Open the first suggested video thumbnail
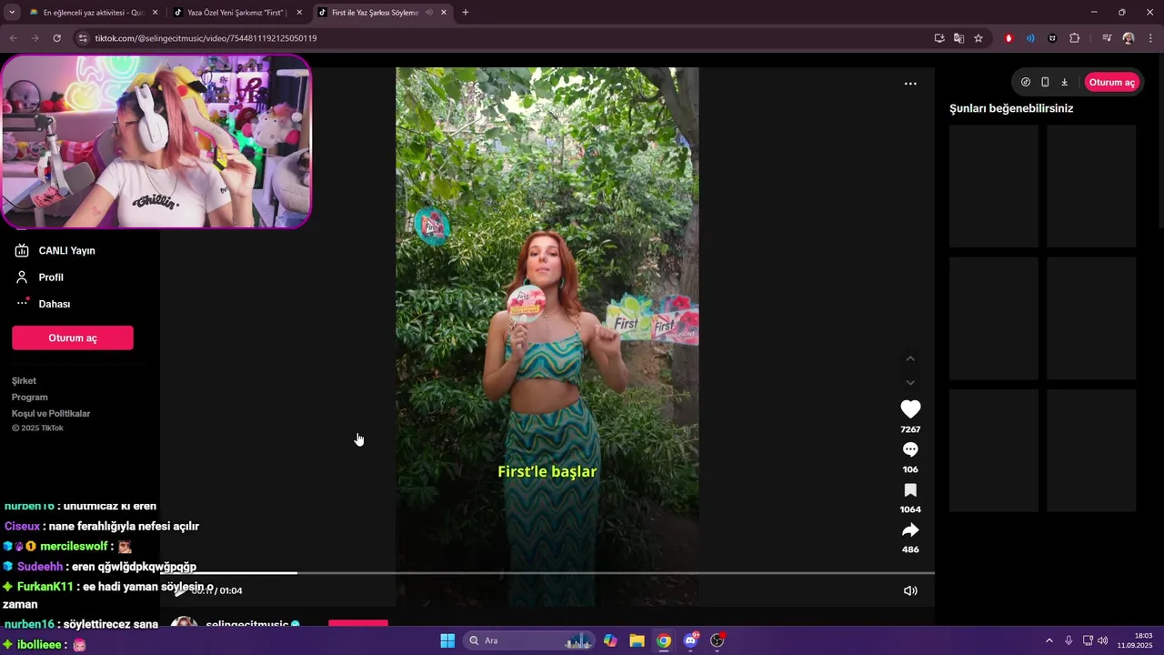The image size is (1164, 655). (994, 186)
